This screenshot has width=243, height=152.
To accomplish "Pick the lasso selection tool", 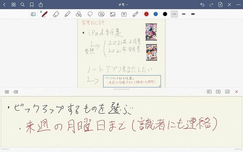I will click(x=90, y=14).
